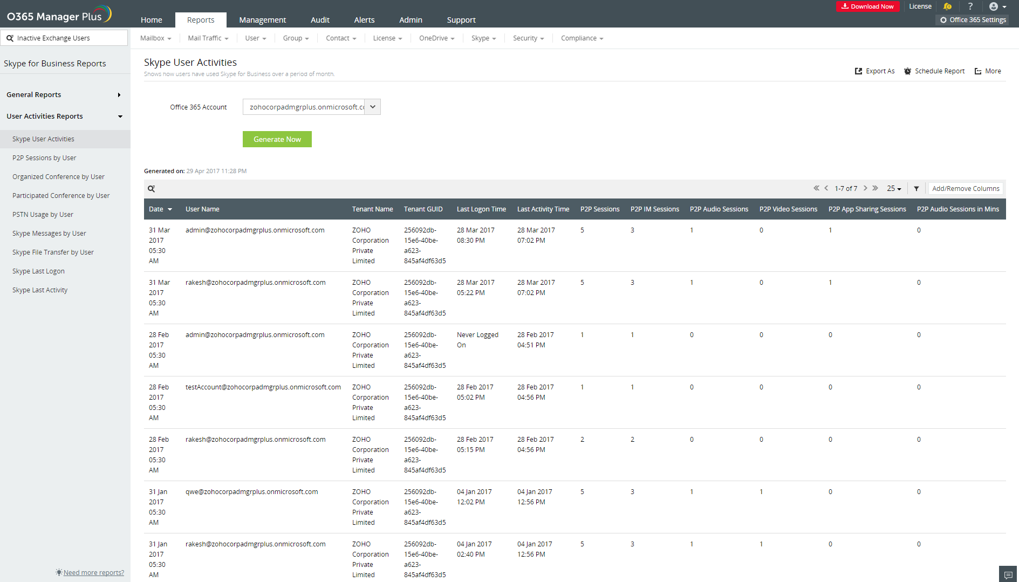
Task: Open the Contact reports dropdown
Action: click(341, 38)
